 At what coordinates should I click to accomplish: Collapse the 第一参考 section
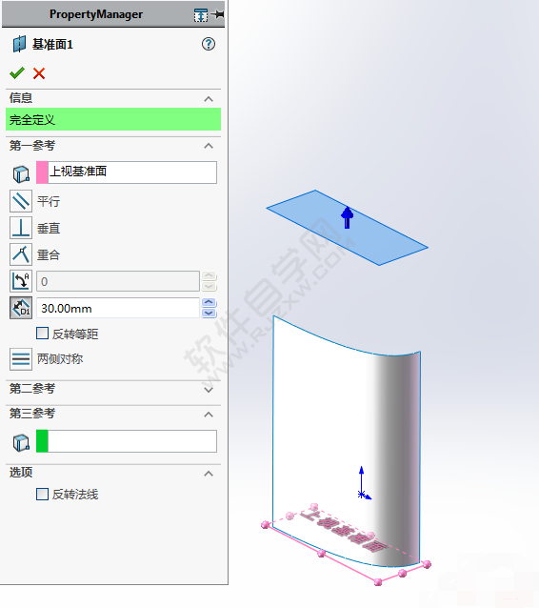209,146
